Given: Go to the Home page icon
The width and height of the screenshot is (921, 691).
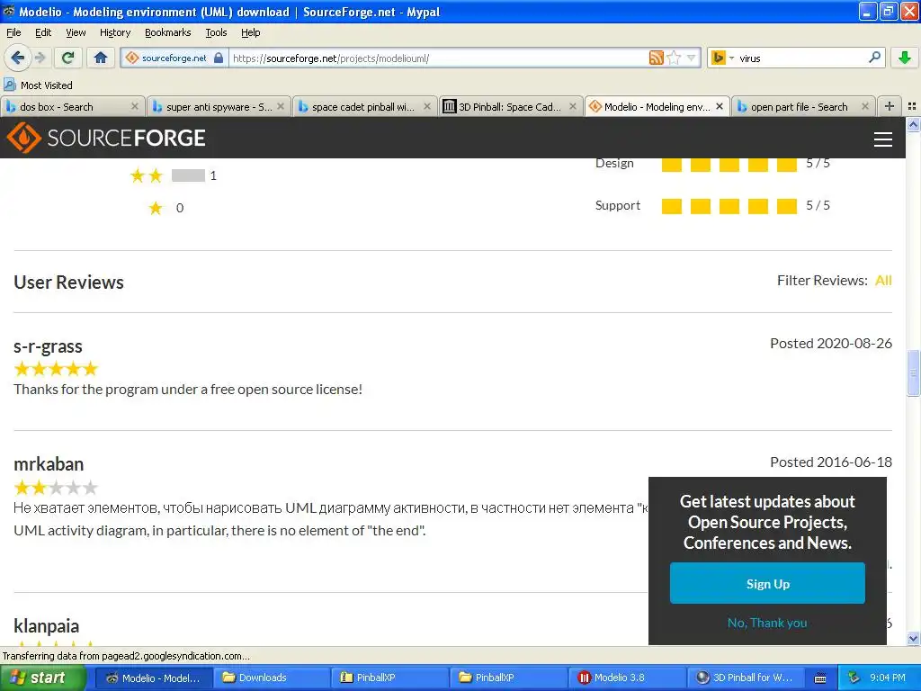Looking at the screenshot, I should pos(101,58).
